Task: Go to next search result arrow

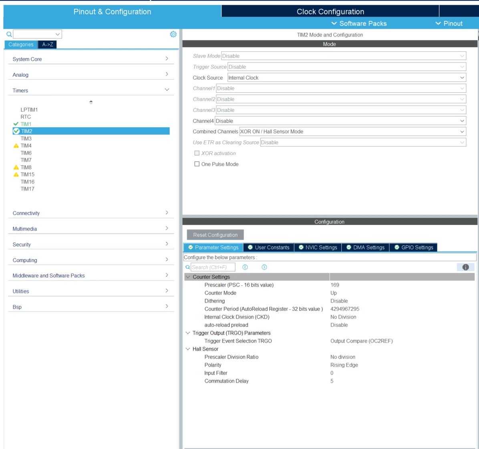Action: click(264, 267)
